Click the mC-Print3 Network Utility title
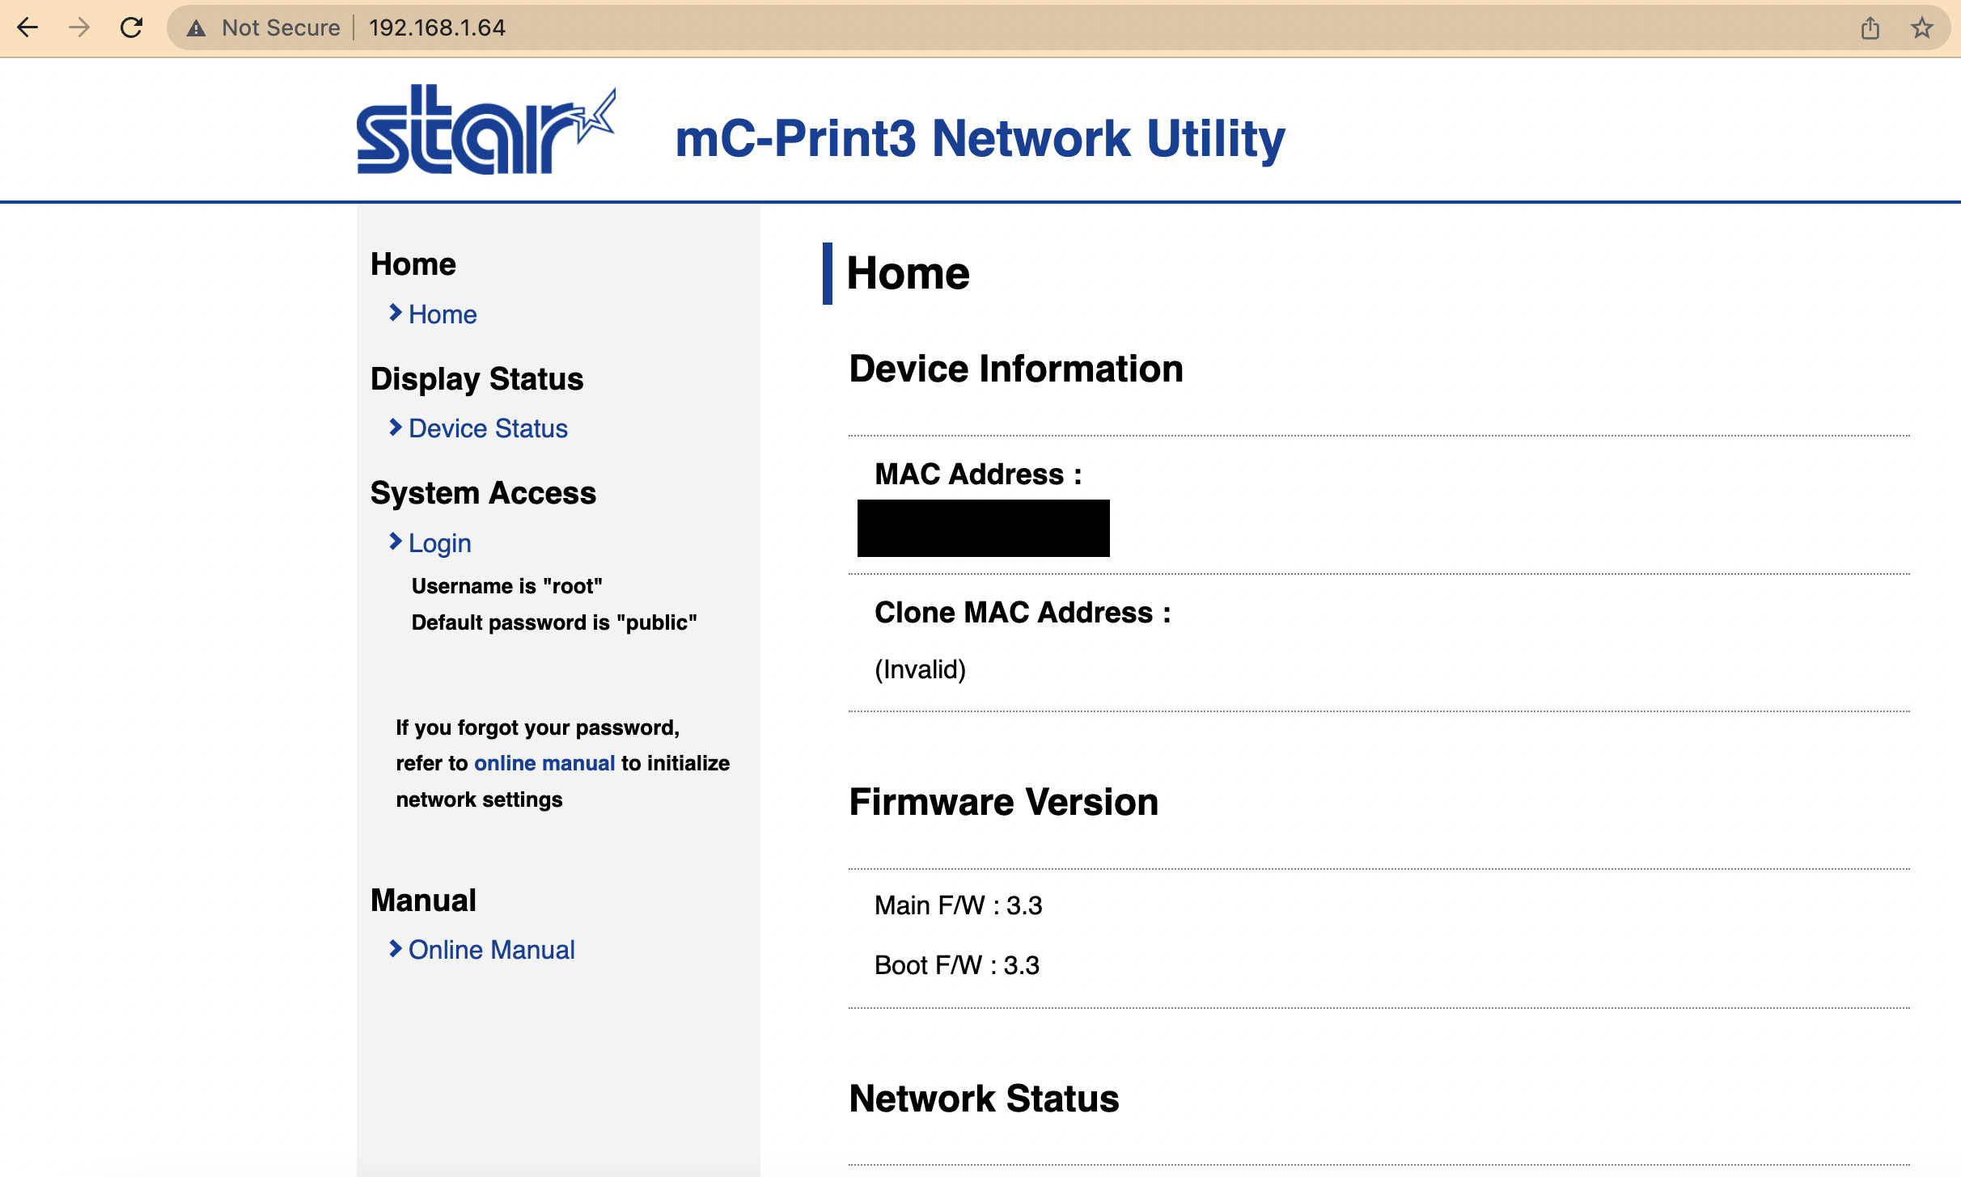The image size is (1961, 1177). (980, 138)
